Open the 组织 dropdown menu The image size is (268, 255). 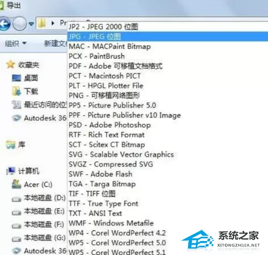(x=16, y=43)
